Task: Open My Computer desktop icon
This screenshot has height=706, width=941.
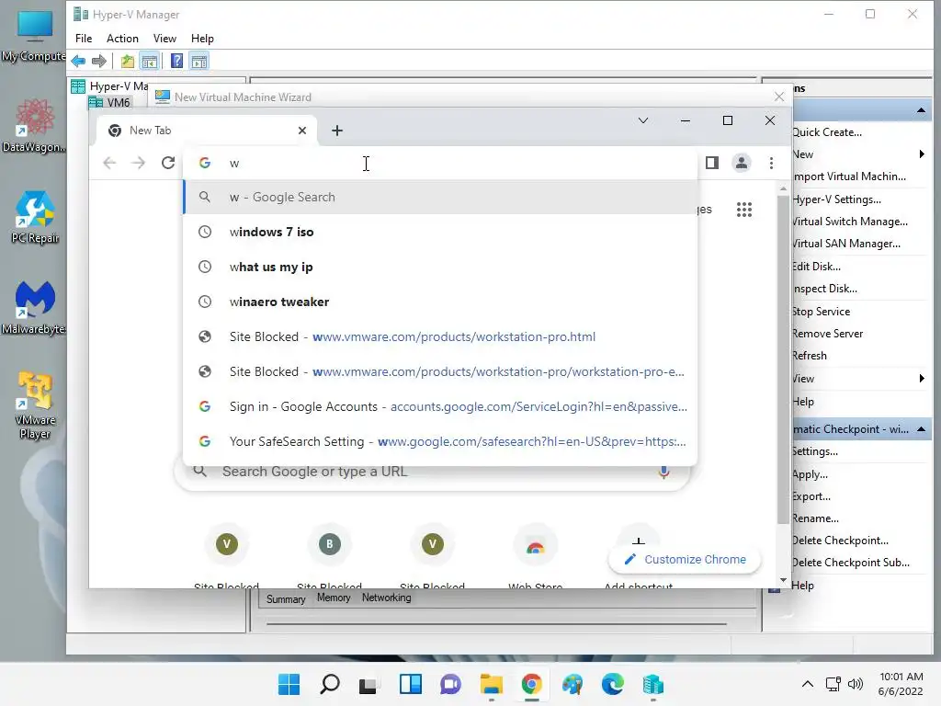Action: (34, 36)
